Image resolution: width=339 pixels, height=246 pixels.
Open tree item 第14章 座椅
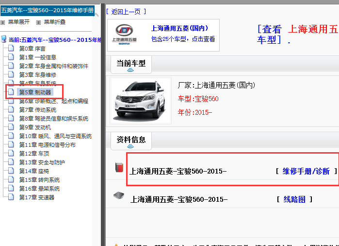[x=34, y=171]
